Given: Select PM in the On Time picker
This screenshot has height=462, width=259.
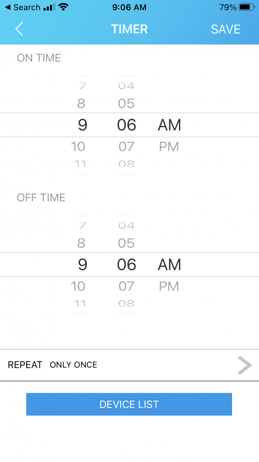Looking at the screenshot, I should click(x=169, y=146).
